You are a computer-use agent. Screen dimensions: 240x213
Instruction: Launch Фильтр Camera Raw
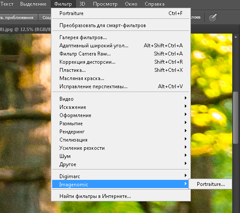tap(121, 54)
